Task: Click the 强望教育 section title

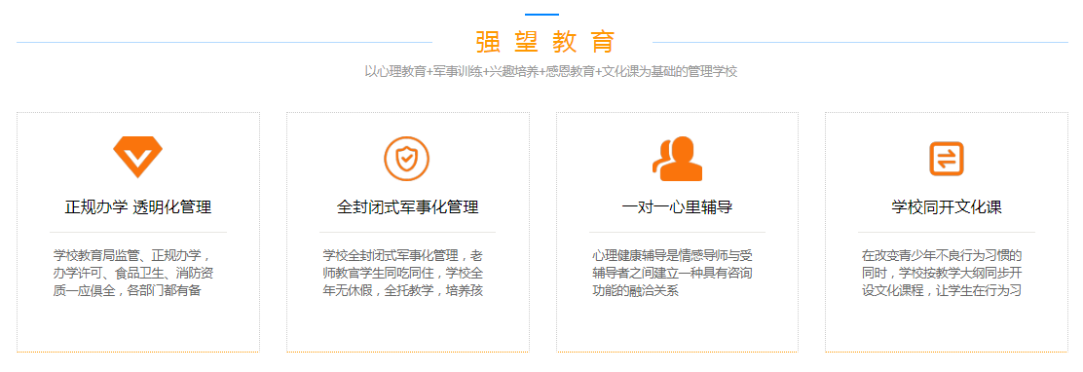Action: (545, 42)
